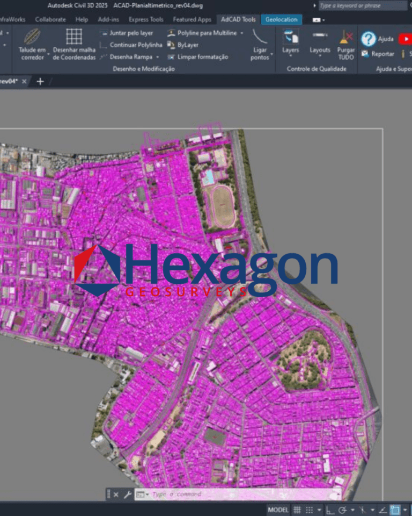Toggle snap mode dots icon
The width and height of the screenshot is (412, 516).
click(309, 510)
